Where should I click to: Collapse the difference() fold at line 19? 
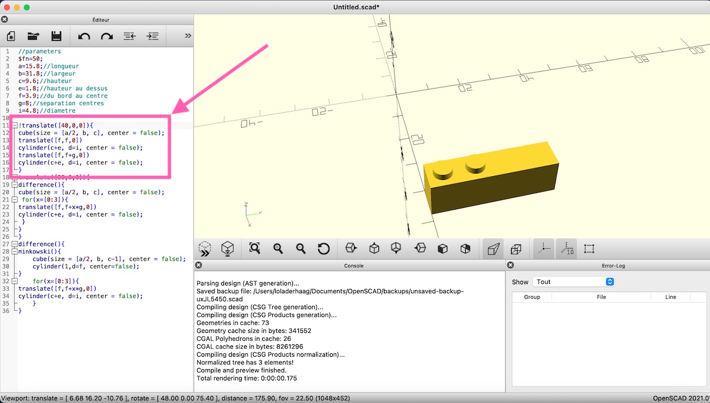coord(14,185)
